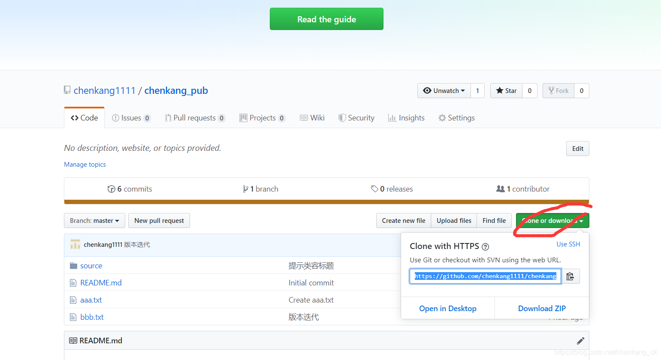Open the latest commit message 版本迭代 in the header
The image size is (661, 360).
click(x=137, y=245)
